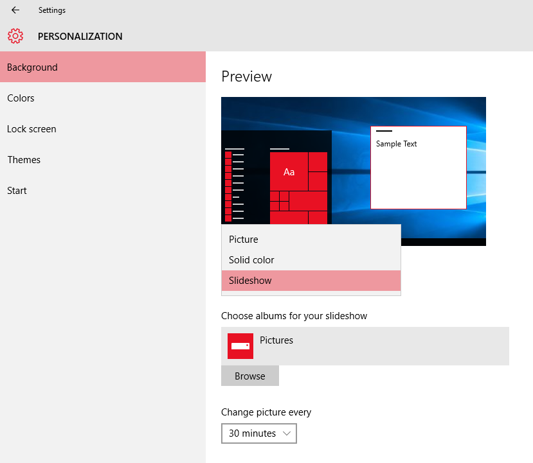Open the Themes section

coord(24,160)
